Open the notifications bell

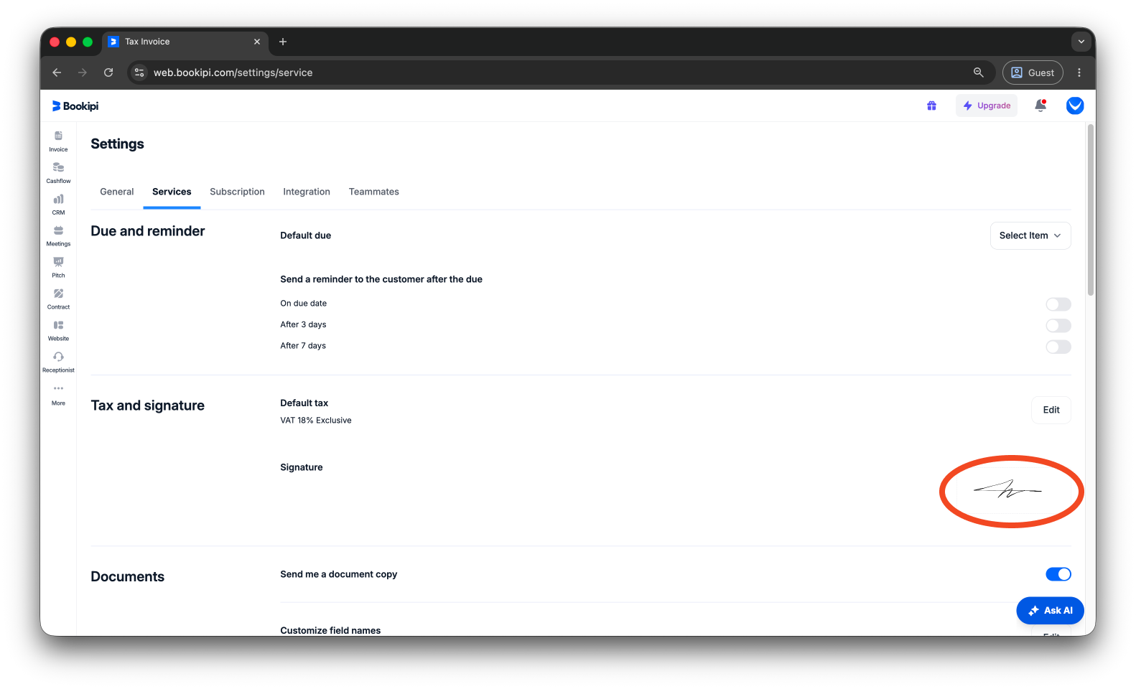[x=1040, y=106]
